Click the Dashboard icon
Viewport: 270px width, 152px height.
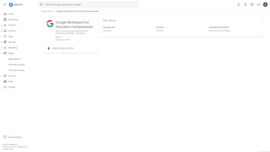pos(5,19)
